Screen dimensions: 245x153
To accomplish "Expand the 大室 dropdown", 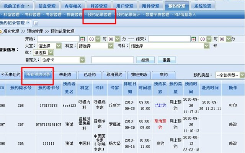I will (x=58, y=46).
